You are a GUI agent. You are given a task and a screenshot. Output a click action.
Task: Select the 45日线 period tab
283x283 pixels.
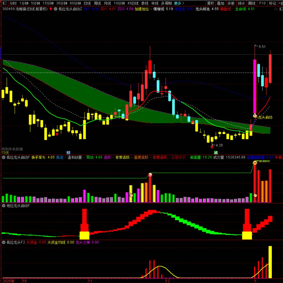pyautogui.click(x=133, y=3)
